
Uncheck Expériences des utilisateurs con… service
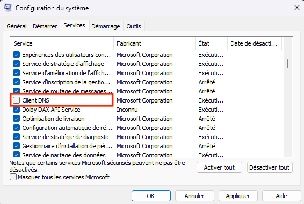17,55
